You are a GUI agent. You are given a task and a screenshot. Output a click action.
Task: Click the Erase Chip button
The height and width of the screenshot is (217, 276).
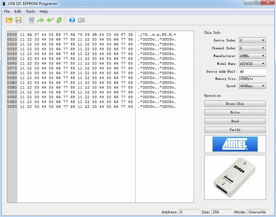[235, 104]
